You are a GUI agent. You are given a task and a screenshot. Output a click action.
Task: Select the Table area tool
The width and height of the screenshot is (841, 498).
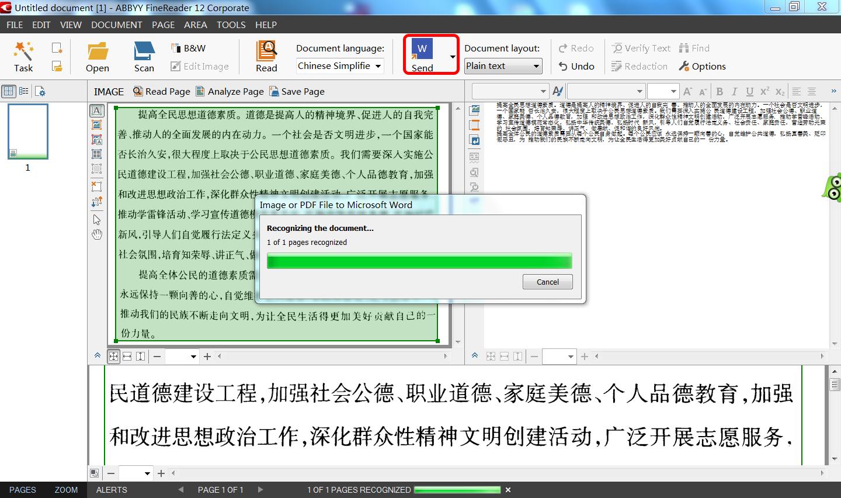click(x=97, y=155)
